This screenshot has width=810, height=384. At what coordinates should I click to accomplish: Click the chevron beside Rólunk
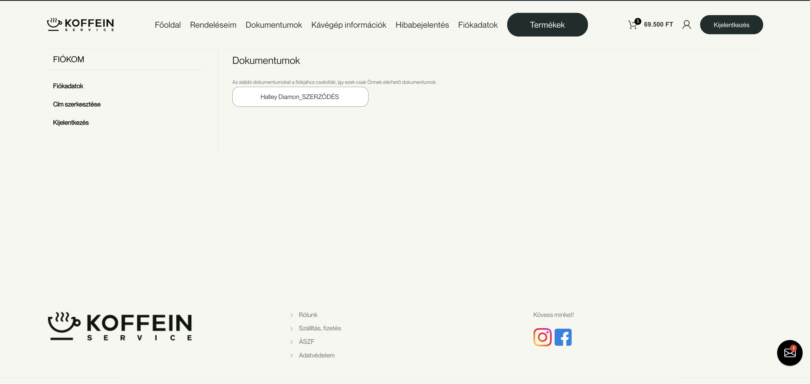[x=291, y=315]
